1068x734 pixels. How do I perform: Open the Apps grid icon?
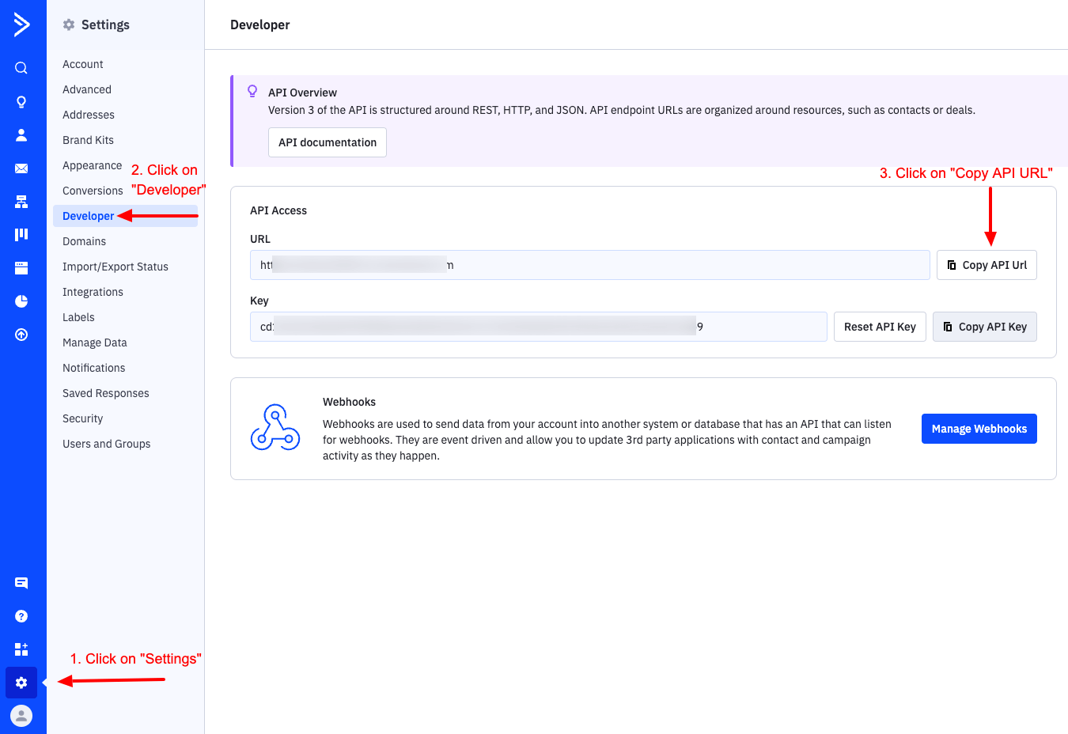click(21, 649)
